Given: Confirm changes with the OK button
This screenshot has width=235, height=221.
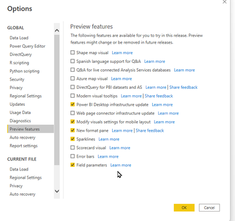Looking at the screenshot, I should pyautogui.click(x=184, y=207).
